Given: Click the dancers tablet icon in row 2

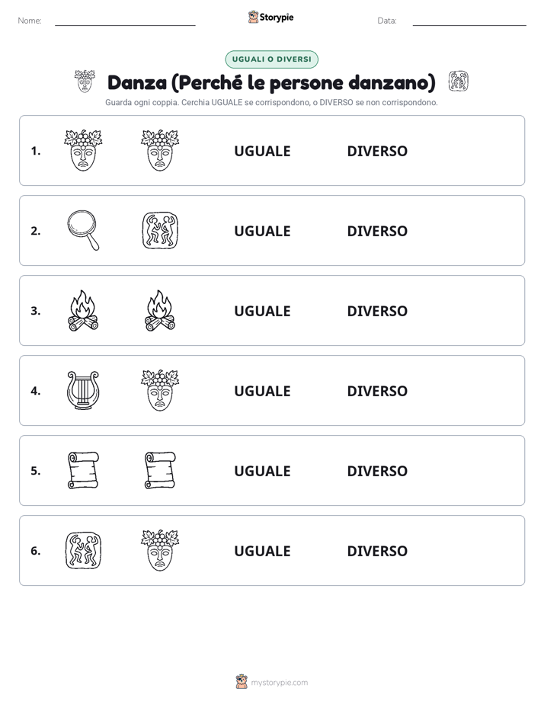Looking at the screenshot, I should tap(160, 230).
